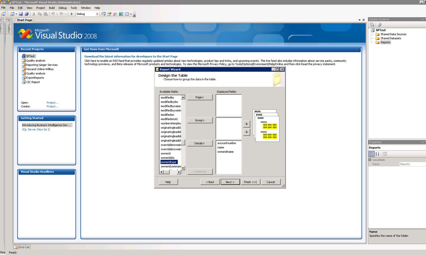Switch Properties panel to Categorized view
426x255 pixels.
371,154
